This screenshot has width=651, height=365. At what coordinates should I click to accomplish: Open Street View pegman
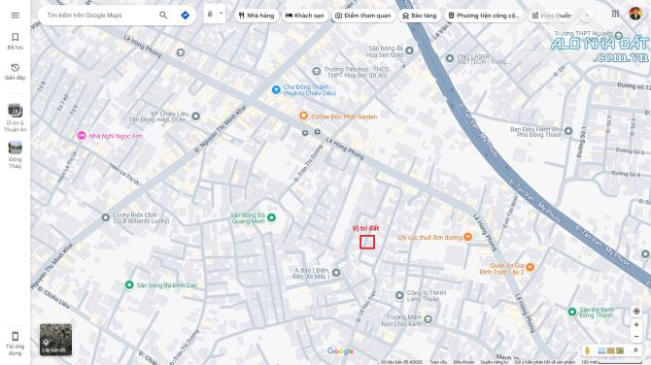[x=587, y=350]
